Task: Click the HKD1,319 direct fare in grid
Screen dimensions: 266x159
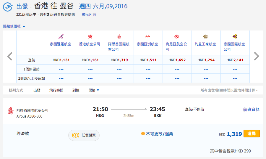Action: tap(119, 60)
